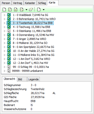Select row '10 - 0 An der Halde 27,2741 ha SG'

[34, 51]
